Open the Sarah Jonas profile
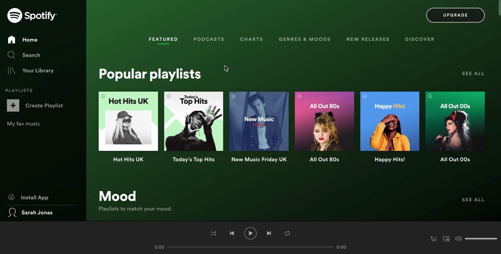 (37, 213)
